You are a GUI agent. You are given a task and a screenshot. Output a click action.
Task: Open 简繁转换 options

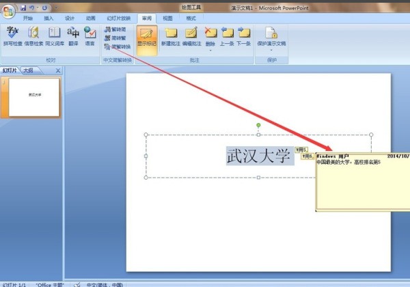[x=118, y=46]
